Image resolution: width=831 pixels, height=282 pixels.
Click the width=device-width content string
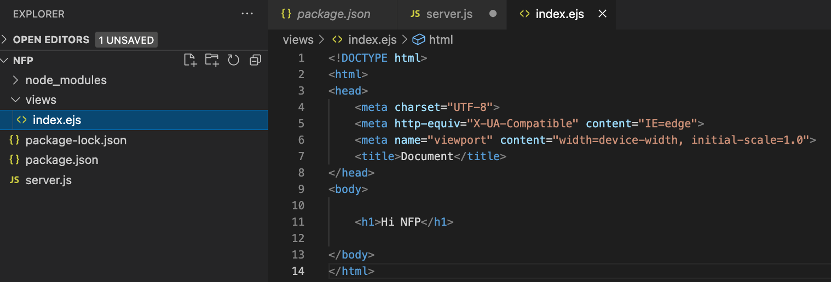[680, 140]
